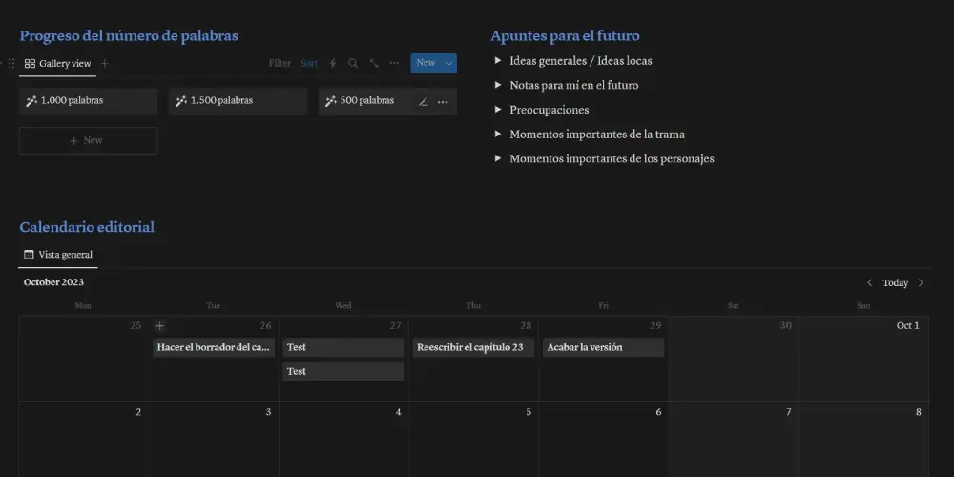Expand Ideas generales / Ideas locas toggle
The height and width of the screenshot is (477, 954).
pos(498,61)
